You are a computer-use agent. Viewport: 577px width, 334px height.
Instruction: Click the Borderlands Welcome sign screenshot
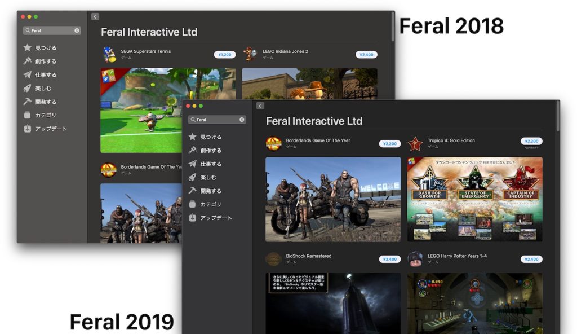(332, 200)
